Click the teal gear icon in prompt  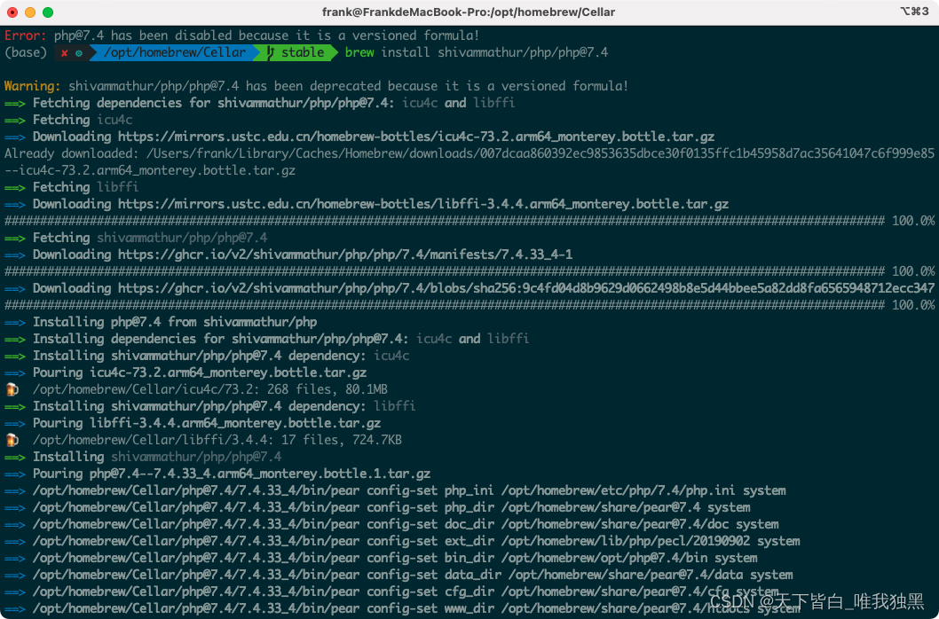tap(79, 53)
